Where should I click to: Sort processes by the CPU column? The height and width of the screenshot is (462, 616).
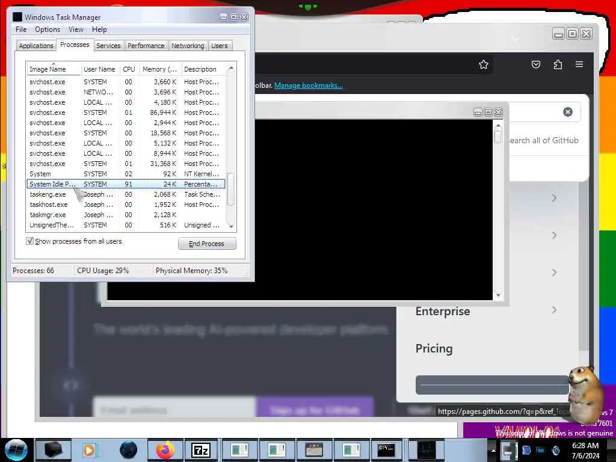tap(129, 69)
